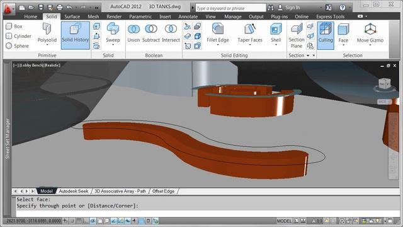Expand the Quick Access Toolbar overflow arrows
Image resolution: width=403 pixels, height=227 pixels.
pyautogui.click(x=96, y=8)
